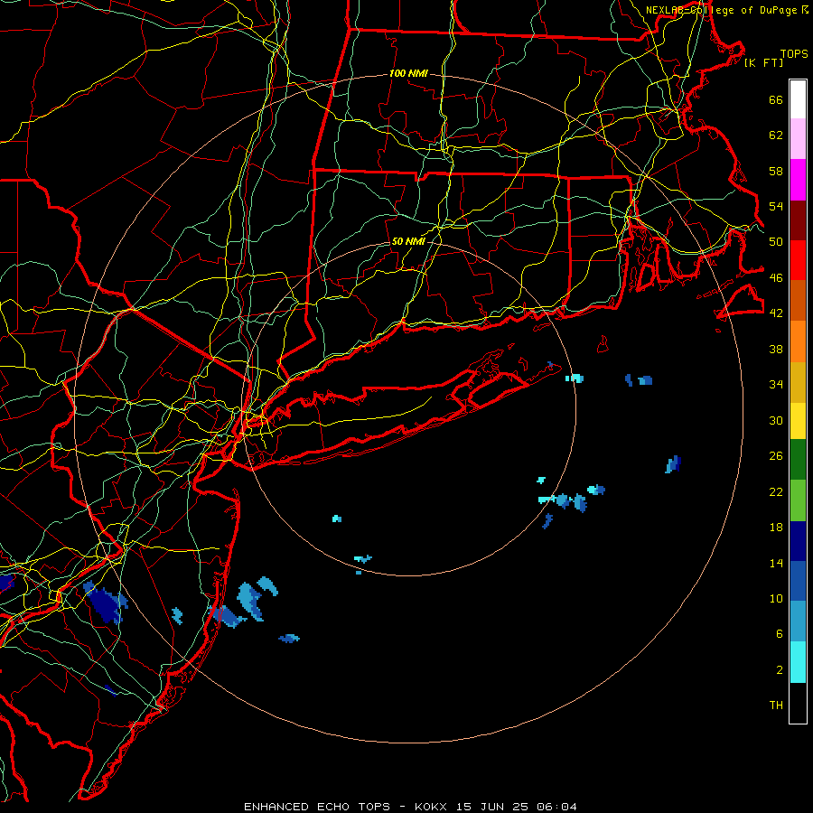Click the "46" legend value
813x813 pixels.
pos(776,278)
